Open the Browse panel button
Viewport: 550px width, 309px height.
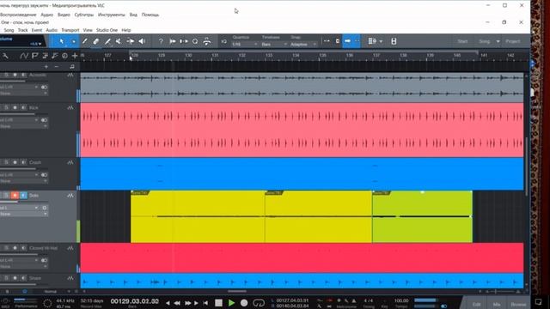coord(518,304)
